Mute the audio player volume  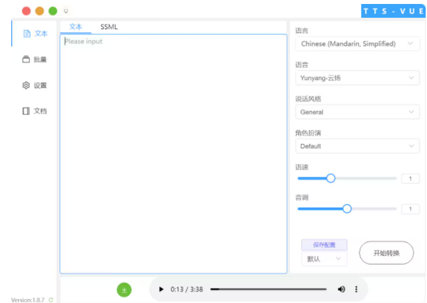click(341, 289)
